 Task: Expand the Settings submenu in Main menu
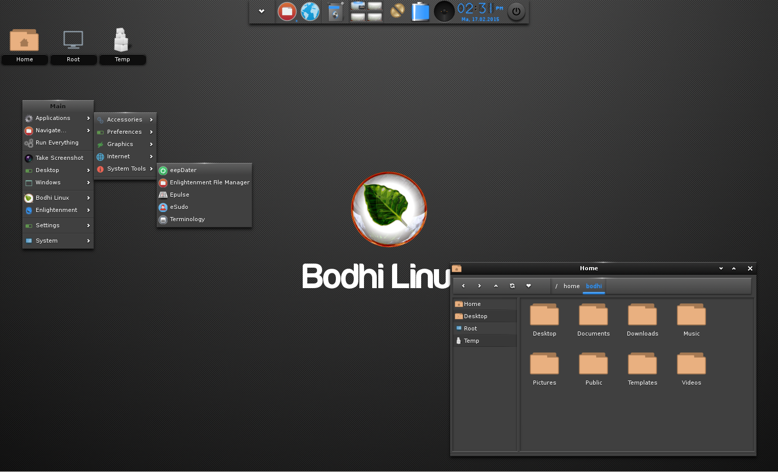coord(47,225)
